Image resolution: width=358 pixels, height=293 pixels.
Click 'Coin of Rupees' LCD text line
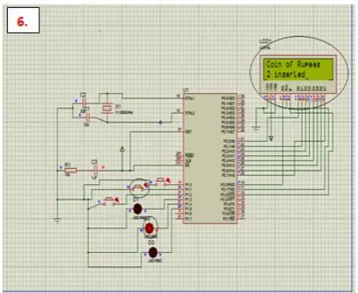click(293, 64)
